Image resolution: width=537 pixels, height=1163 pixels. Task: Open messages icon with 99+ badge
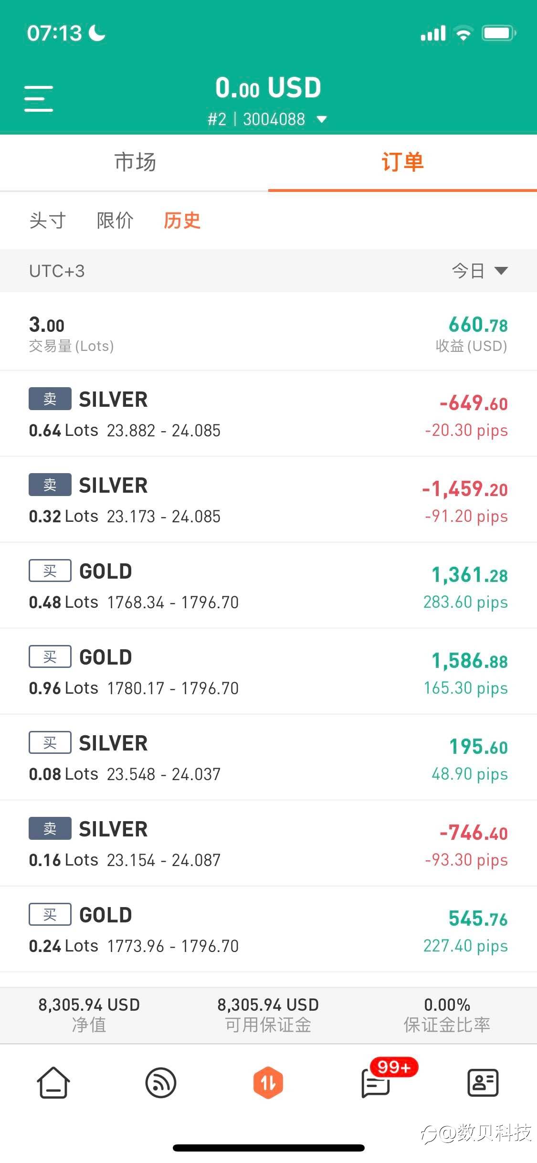(x=377, y=1082)
